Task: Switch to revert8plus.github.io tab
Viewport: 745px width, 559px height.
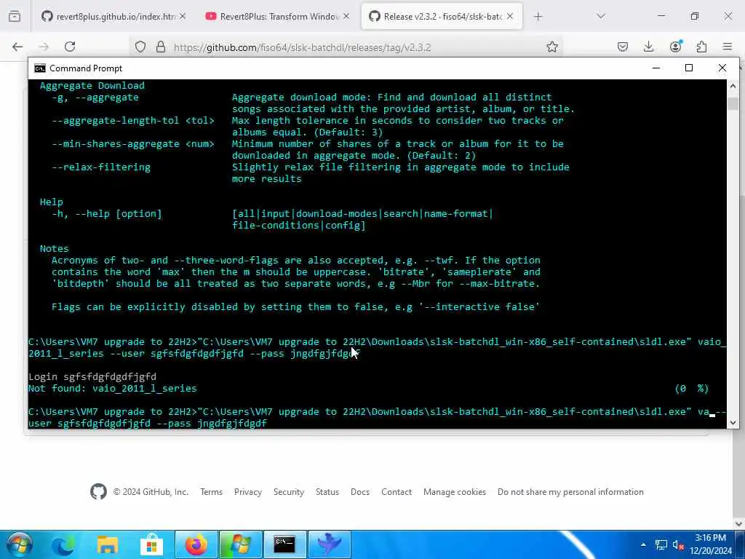Action: [113, 17]
